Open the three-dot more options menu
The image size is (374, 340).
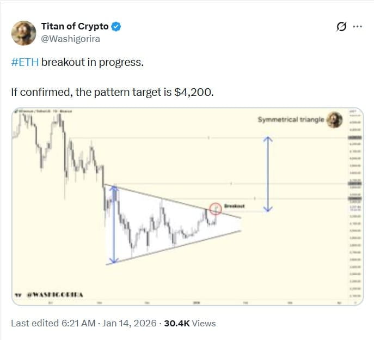coord(357,27)
